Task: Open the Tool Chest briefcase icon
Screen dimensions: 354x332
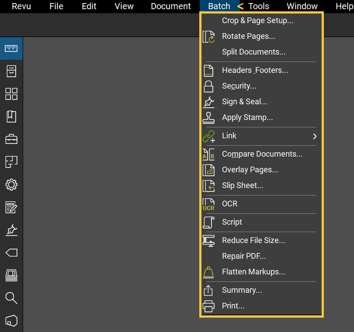Action: 11,139
